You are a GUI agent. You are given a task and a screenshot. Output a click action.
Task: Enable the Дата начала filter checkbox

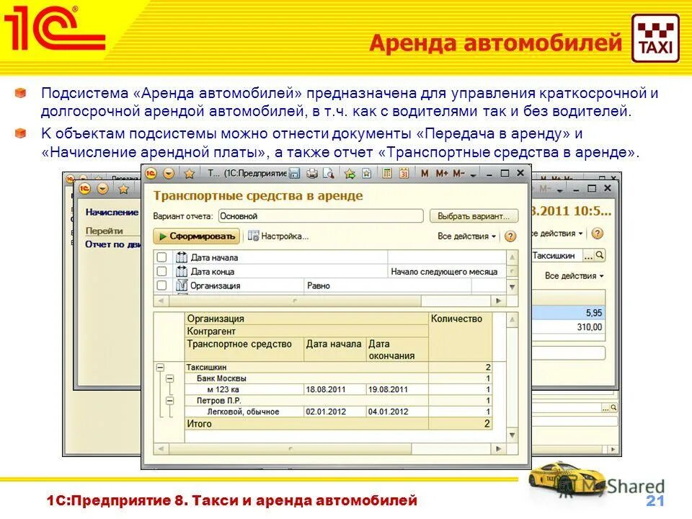pos(161,256)
